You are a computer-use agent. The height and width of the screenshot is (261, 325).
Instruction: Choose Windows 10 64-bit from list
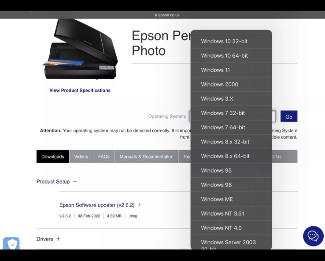point(231,55)
